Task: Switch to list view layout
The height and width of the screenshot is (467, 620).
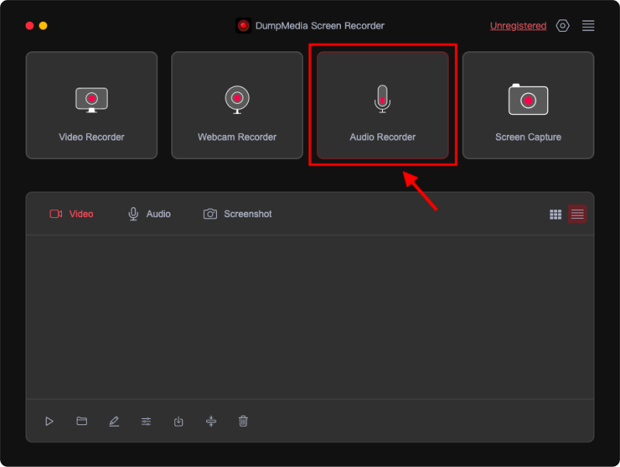Action: pyautogui.click(x=577, y=214)
